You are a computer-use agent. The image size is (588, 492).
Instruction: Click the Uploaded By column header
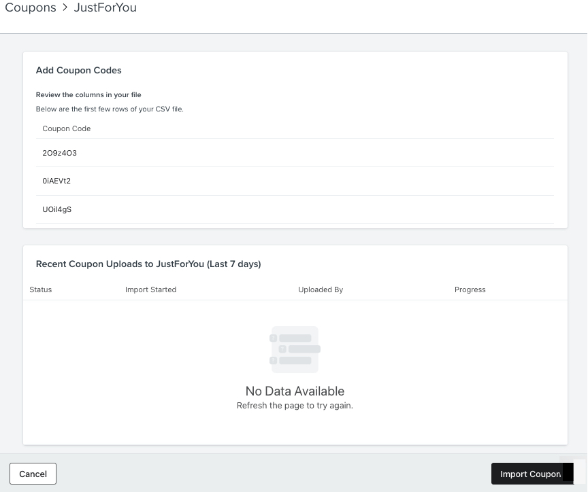[320, 289]
